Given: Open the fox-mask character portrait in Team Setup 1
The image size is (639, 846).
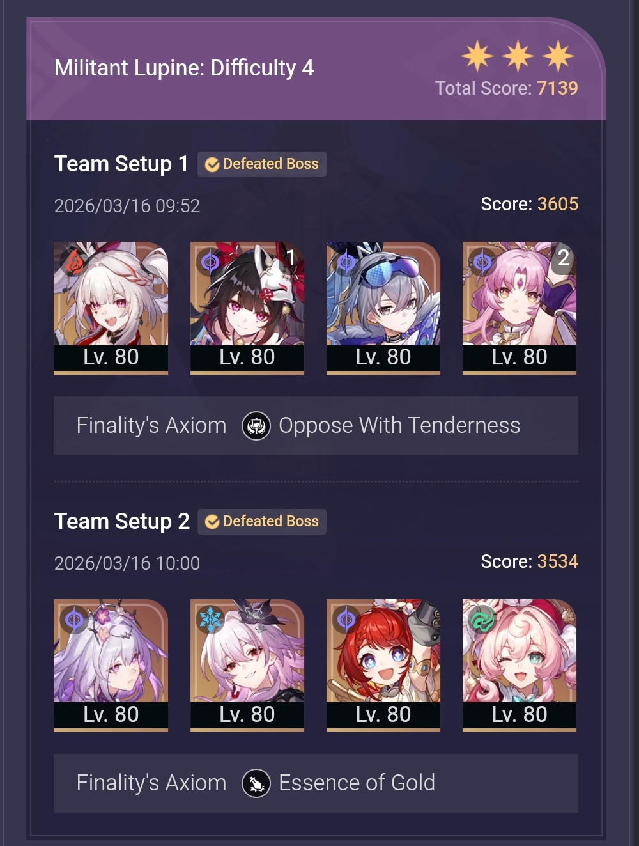Looking at the screenshot, I should point(247,307).
